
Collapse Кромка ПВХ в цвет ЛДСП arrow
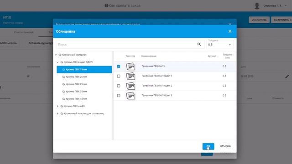[x=57, y=62]
